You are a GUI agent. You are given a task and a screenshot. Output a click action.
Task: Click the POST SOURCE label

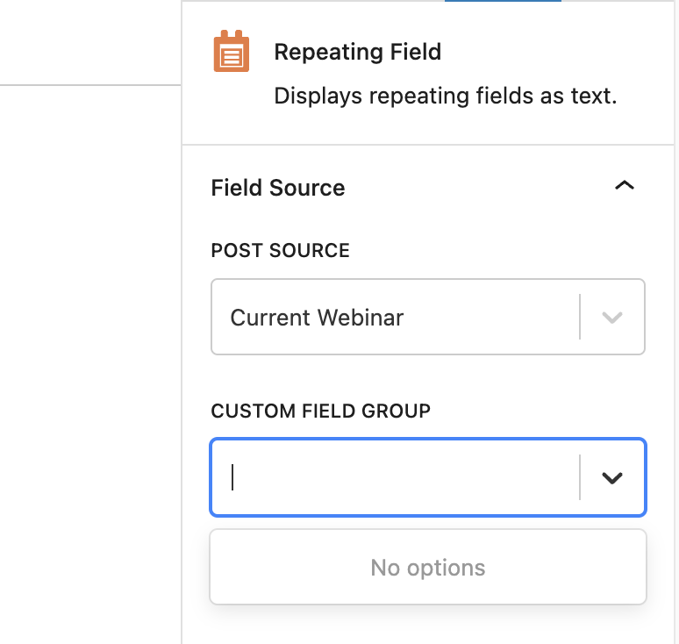coord(280,250)
